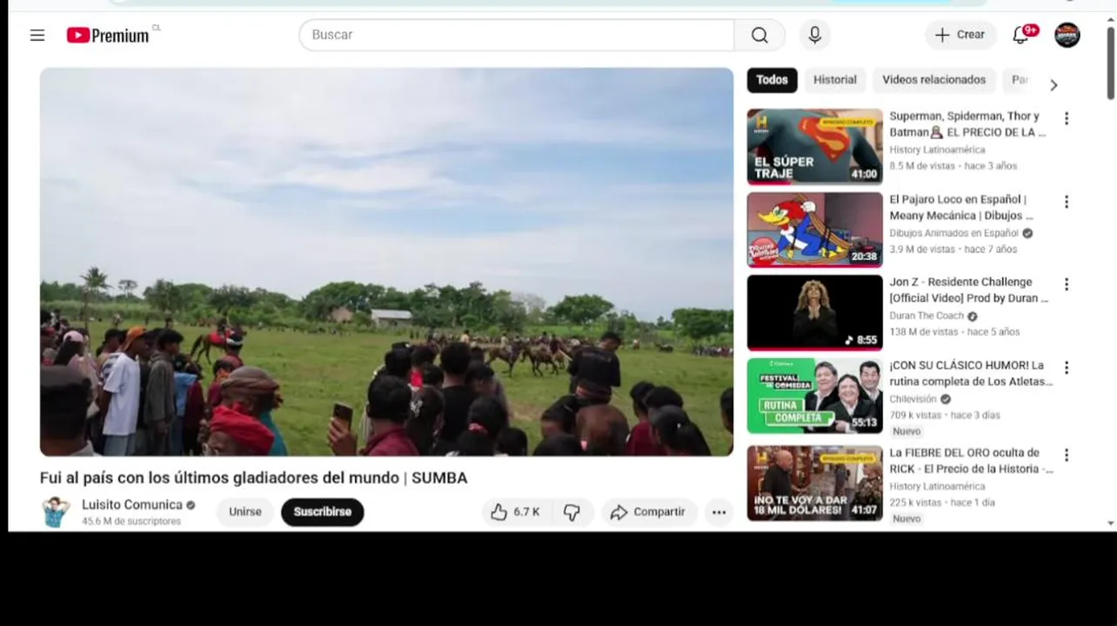The width and height of the screenshot is (1117, 626).
Task: Click '45.6 M de suscriptores' text
Action: 131,522
